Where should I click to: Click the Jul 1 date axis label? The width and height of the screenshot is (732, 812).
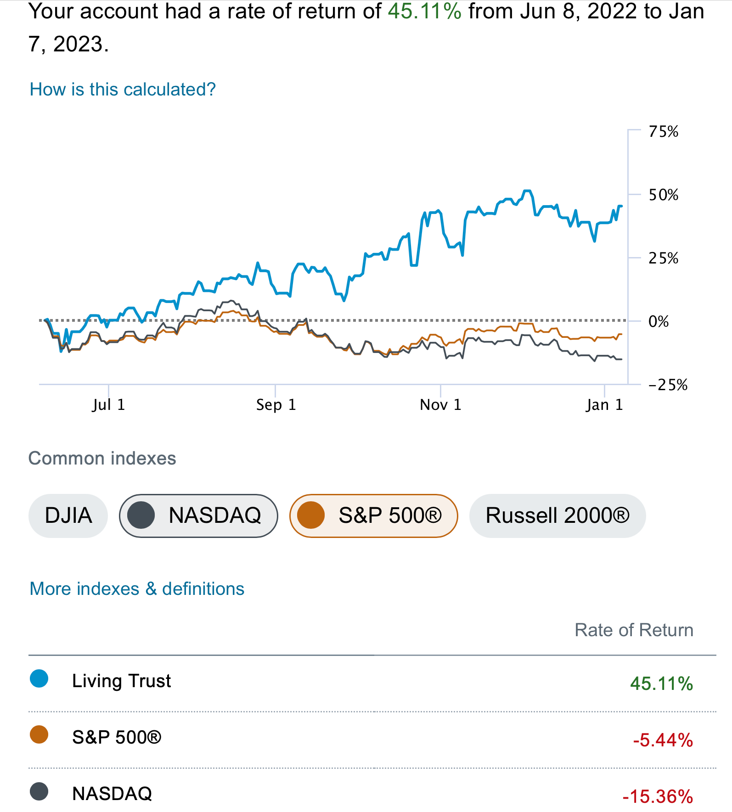pyautogui.click(x=108, y=405)
